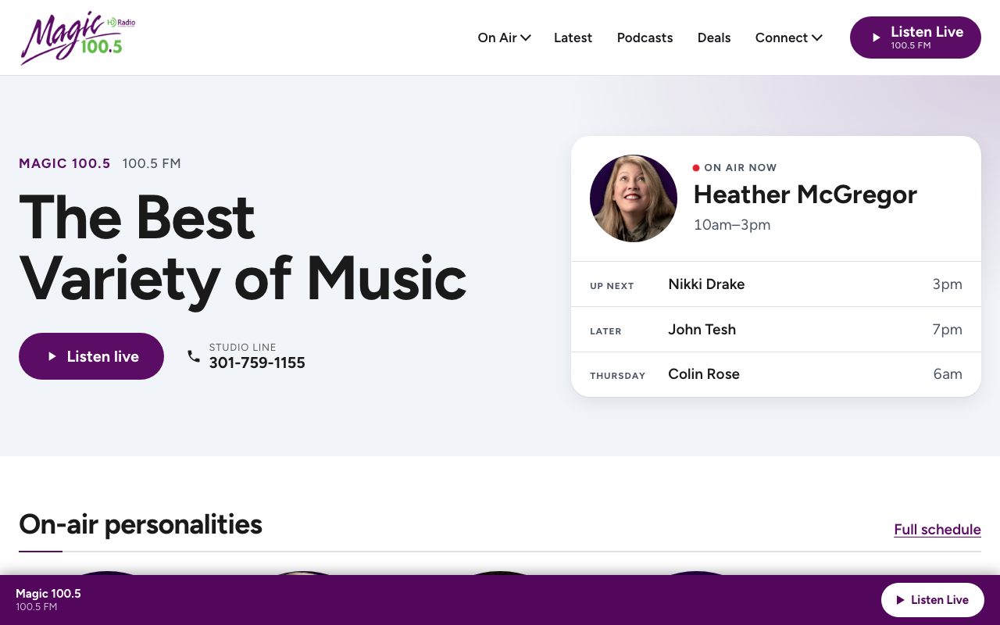The width and height of the screenshot is (1000, 625).
Task: Expand the On Air menu chevron
Action: 526,37
